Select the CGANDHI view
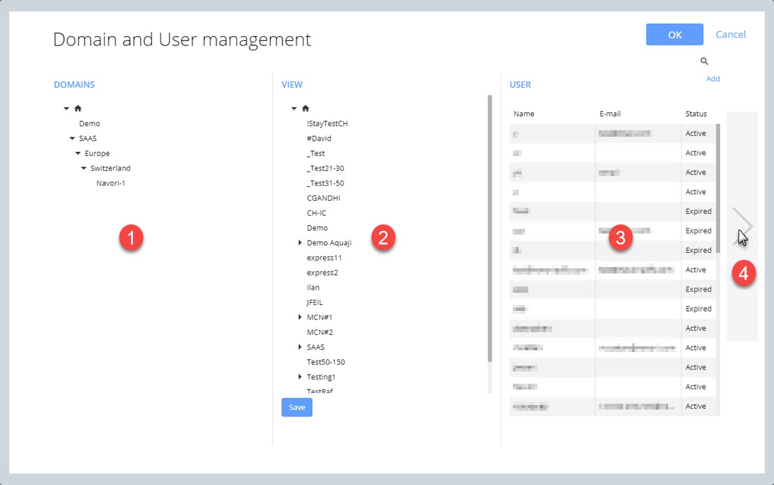 pos(324,198)
